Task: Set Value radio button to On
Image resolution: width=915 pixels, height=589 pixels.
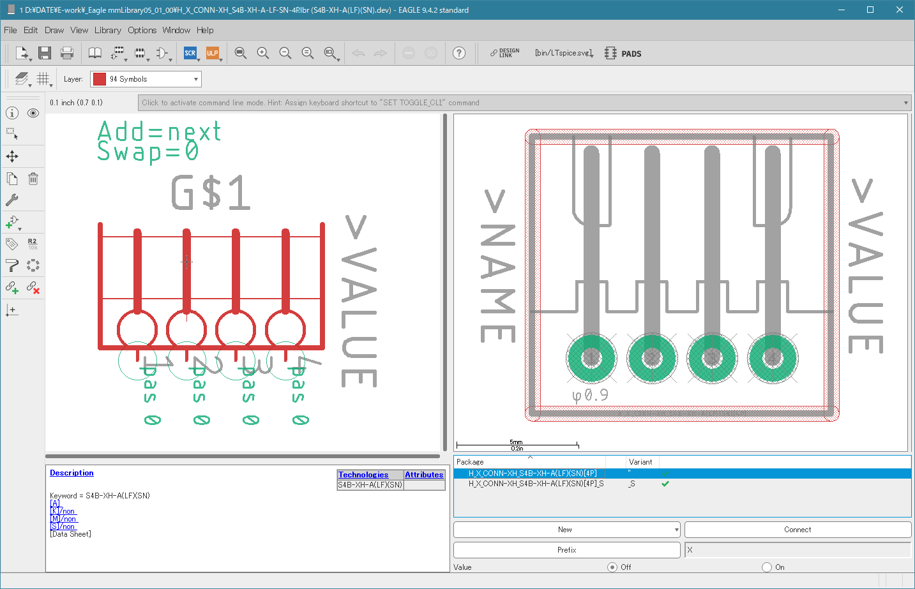Action: click(x=767, y=567)
